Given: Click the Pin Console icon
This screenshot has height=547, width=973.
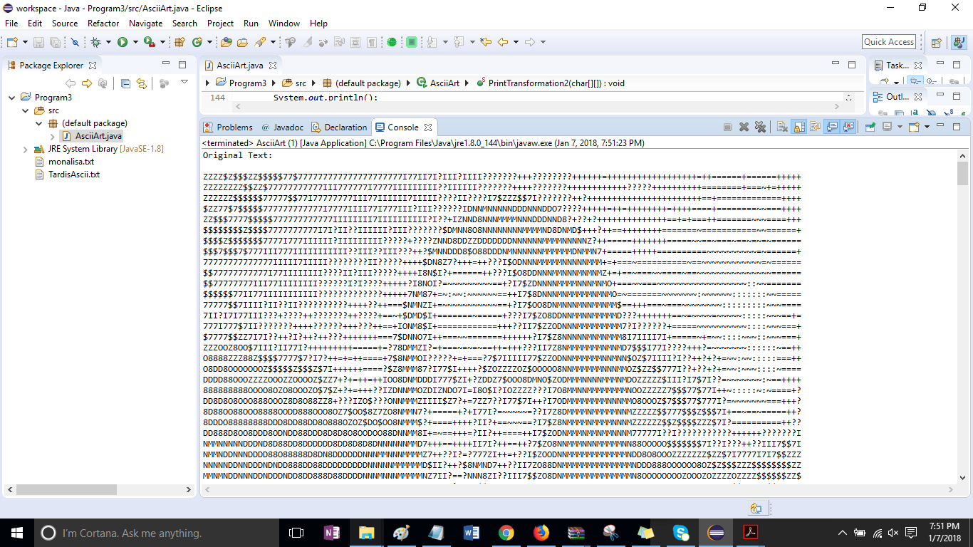Looking at the screenshot, I should click(870, 127).
